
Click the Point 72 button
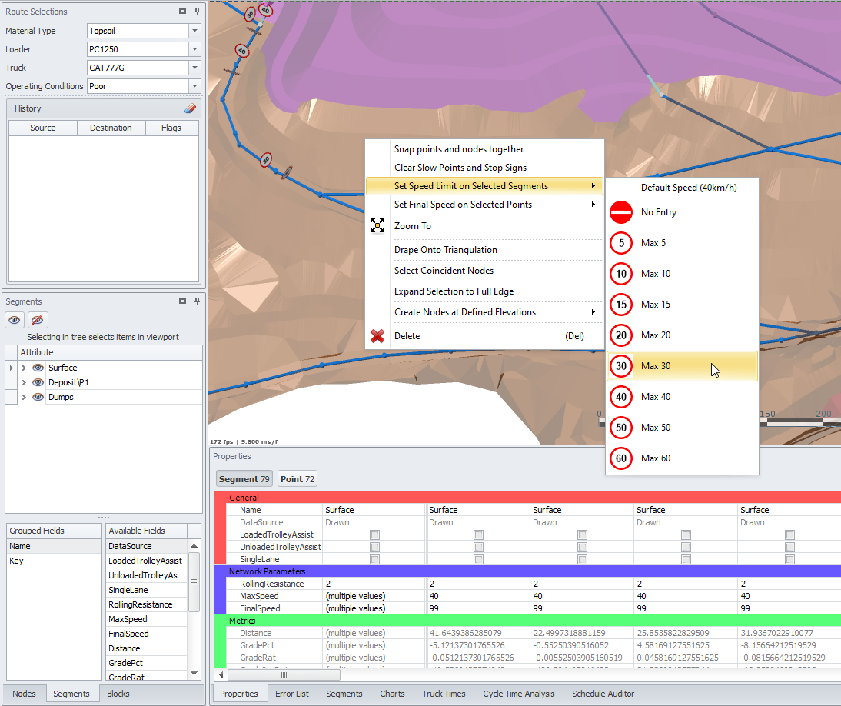[x=298, y=479]
